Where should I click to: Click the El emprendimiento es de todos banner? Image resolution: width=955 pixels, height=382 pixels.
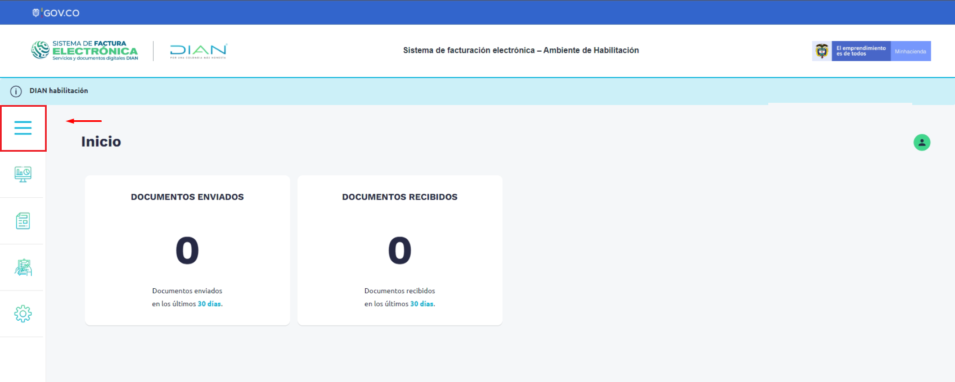point(861,51)
